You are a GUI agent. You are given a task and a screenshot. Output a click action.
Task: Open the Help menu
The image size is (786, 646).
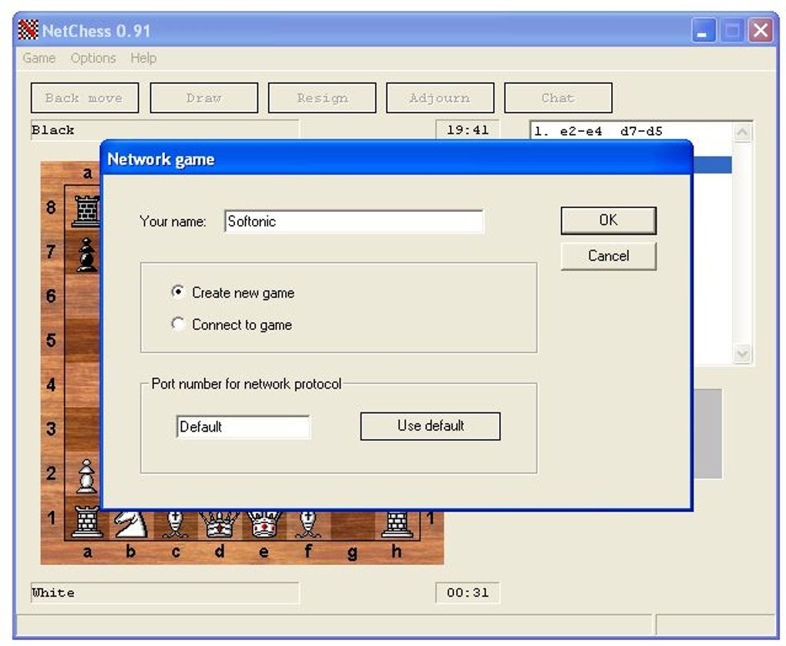point(143,58)
